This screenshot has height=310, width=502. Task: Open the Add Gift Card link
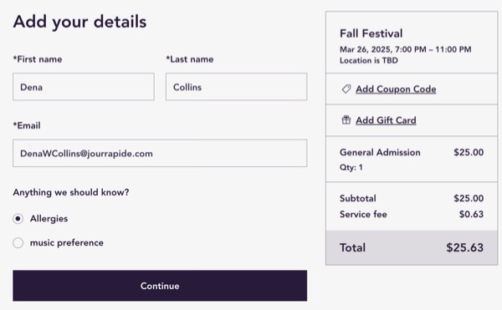coord(386,120)
